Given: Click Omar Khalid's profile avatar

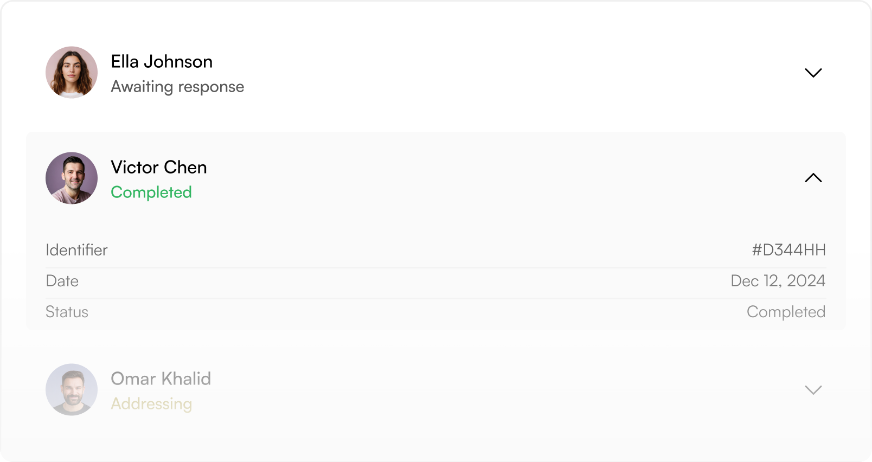Looking at the screenshot, I should [x=72, y=389].
